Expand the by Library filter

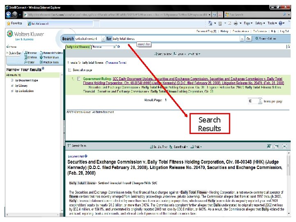point(12,86)
